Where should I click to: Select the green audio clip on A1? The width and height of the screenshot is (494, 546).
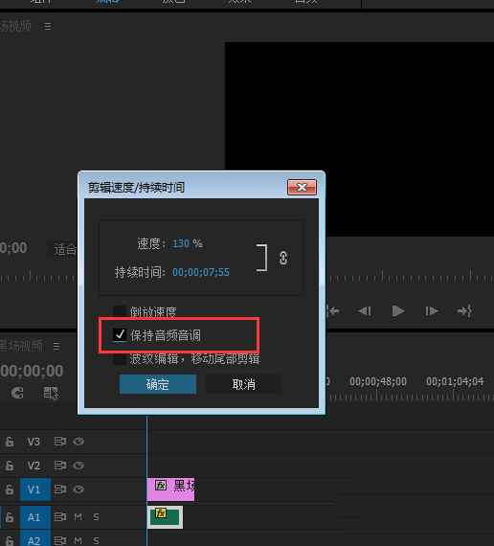pos(165,517)
